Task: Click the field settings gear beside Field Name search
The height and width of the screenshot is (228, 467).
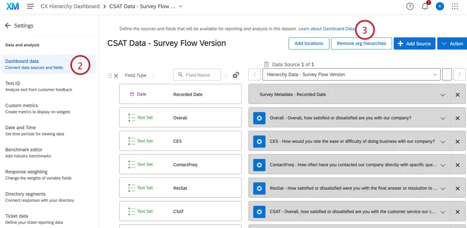Action: (x=236, y=75)
